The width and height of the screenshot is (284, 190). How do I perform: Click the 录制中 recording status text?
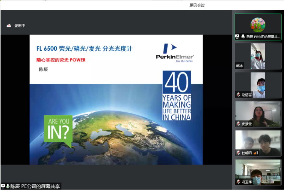pyautogui.click(x=20, y=26)
